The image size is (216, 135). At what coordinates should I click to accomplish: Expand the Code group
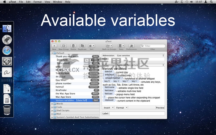pos(52,107)
